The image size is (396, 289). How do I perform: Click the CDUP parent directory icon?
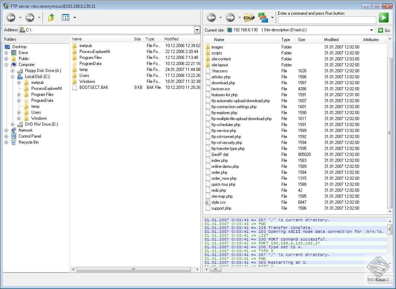coord(249,18)
